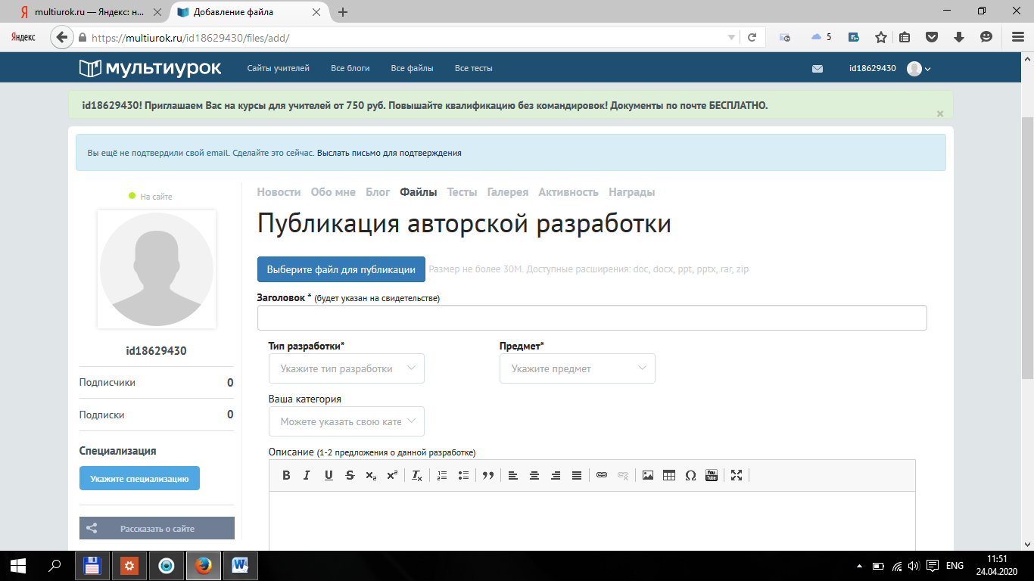Viewport: 1034px width, 581px height.
Task: Go back to previous page
Action: (62, 37)
